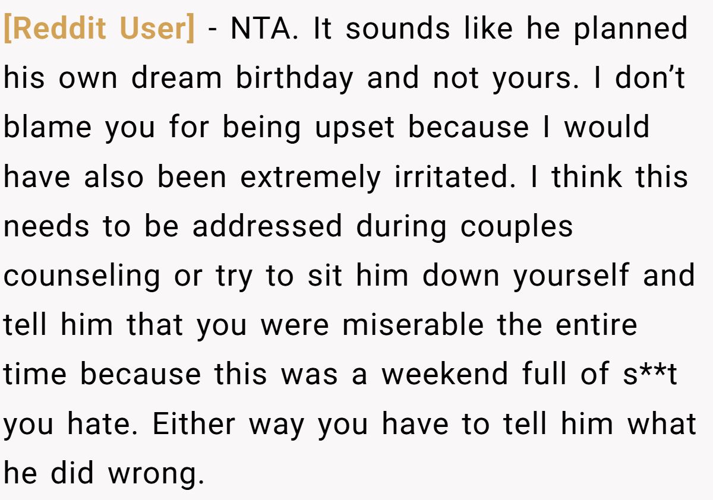Click the word 'miserable' in the comment

click(x=413, y=325)
